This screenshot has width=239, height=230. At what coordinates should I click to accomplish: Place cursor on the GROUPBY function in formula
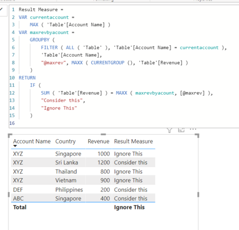(x=39, y=40)
